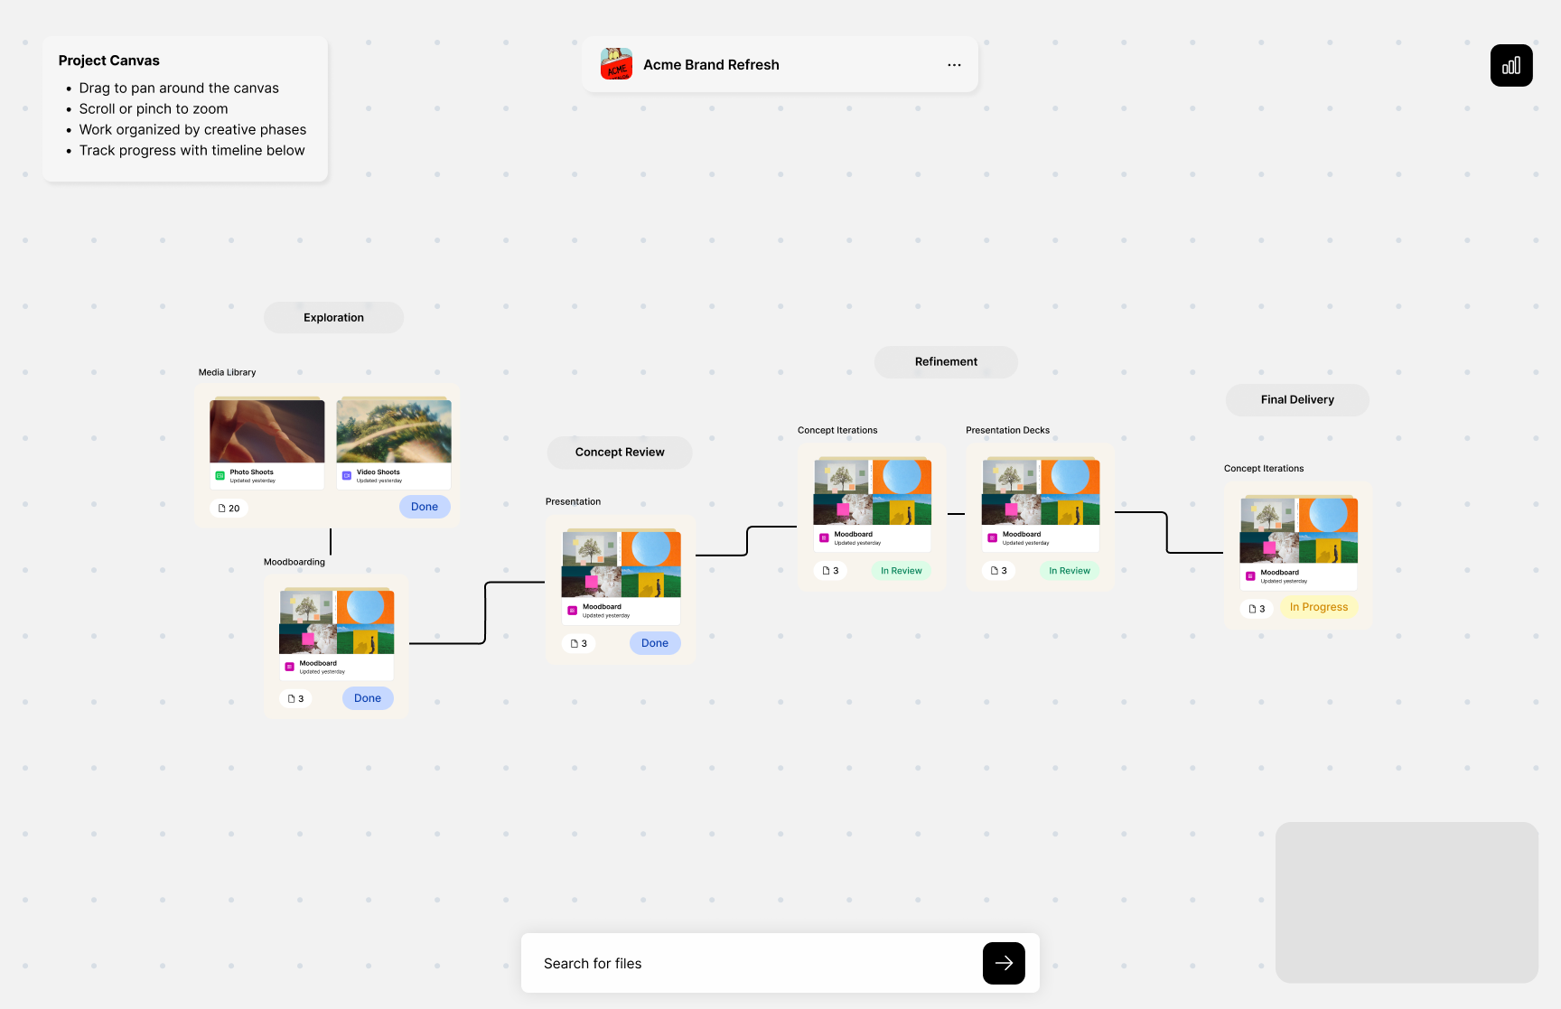Click the pink Moodboard icon in Moodboarding card

coord(289,667)
